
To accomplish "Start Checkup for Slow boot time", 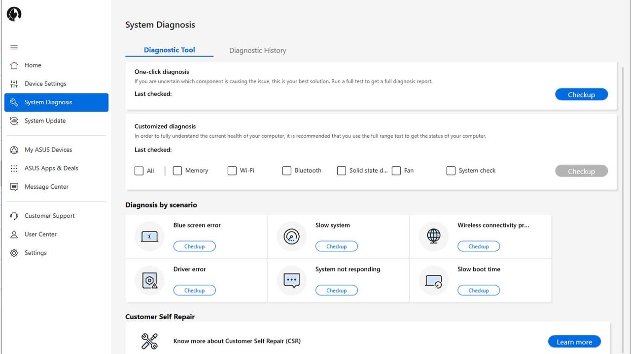I will tap(479, 291).
